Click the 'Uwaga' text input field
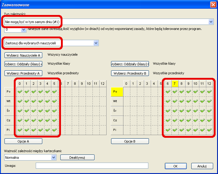This screenshot has height=174, width=218. tap(92, 166)
